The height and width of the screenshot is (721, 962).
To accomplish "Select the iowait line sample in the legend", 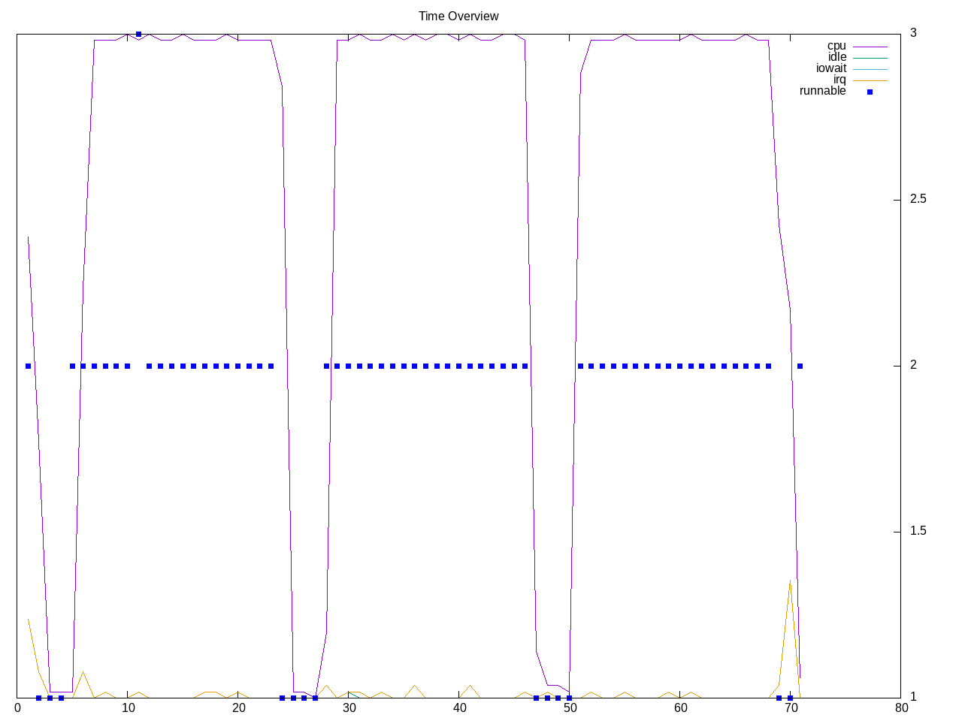I will 870,69.
